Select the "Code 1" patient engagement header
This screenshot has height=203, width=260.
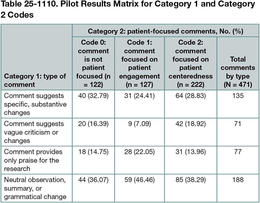click(139, 64)
